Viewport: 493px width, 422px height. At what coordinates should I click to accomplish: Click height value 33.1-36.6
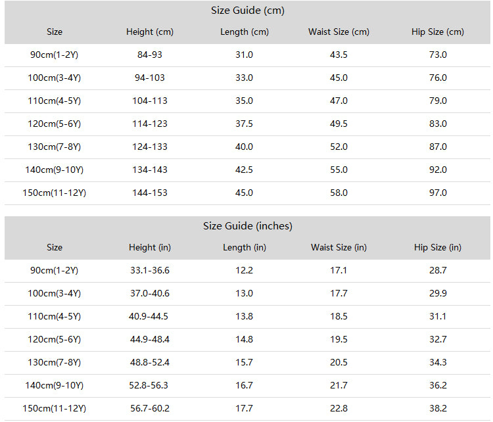pyautogui.click(x=150, y=270)
